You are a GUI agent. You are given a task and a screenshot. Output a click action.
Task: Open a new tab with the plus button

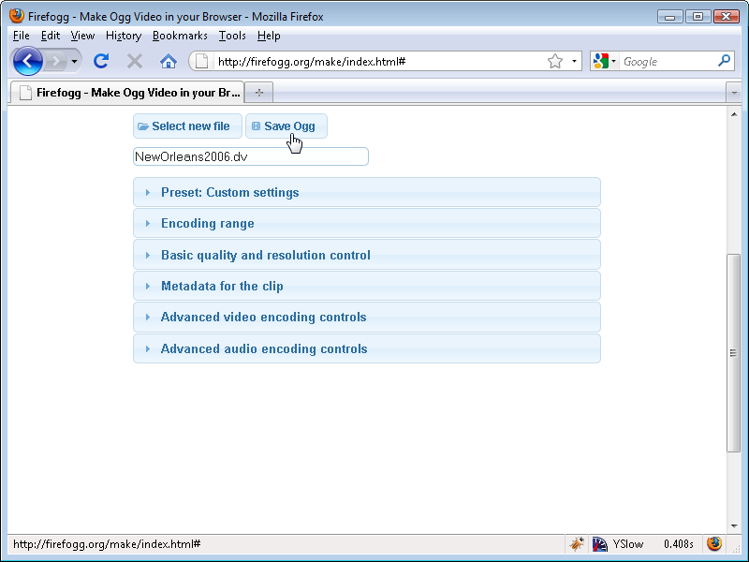pyautogui.click(x=258, y=92)
